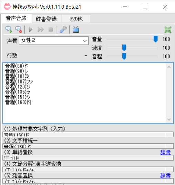Click the speech bubble with green play icon
175x185 pixels.
click(x=9, y=29)
